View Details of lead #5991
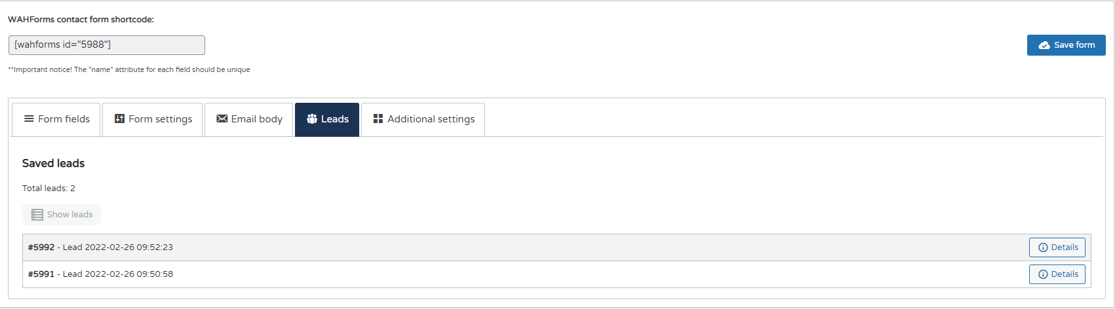Screen dimensions: 1115x309 (1057, 274)
